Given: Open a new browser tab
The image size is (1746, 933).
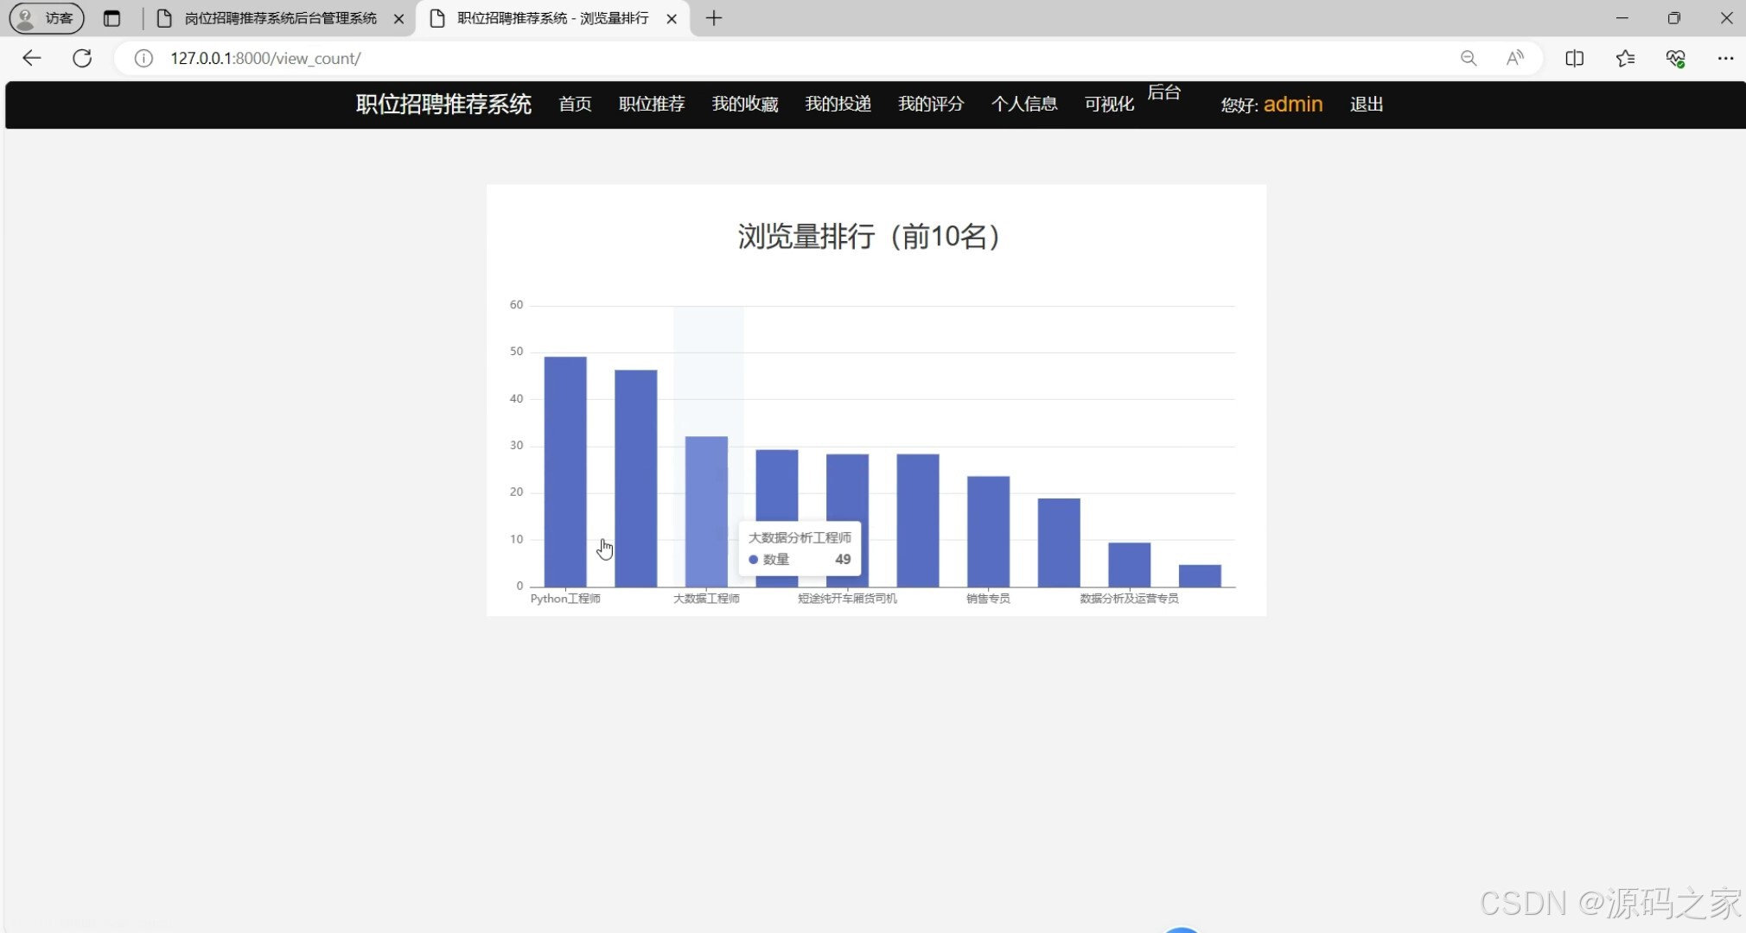Looking at the screenshot, I should [712, 17].
